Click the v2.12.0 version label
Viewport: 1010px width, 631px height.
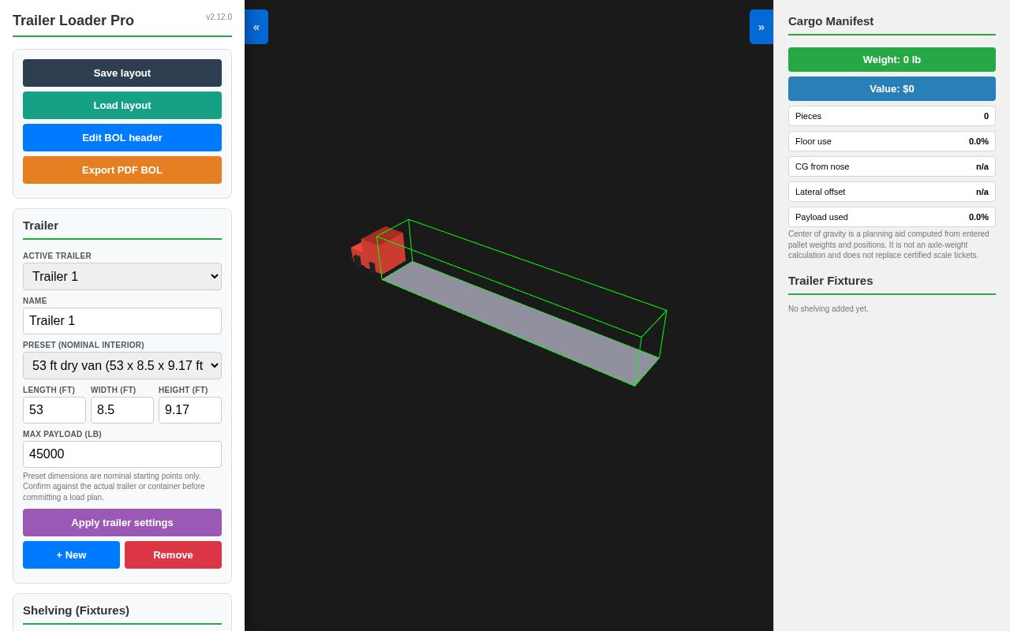point(219,17)
